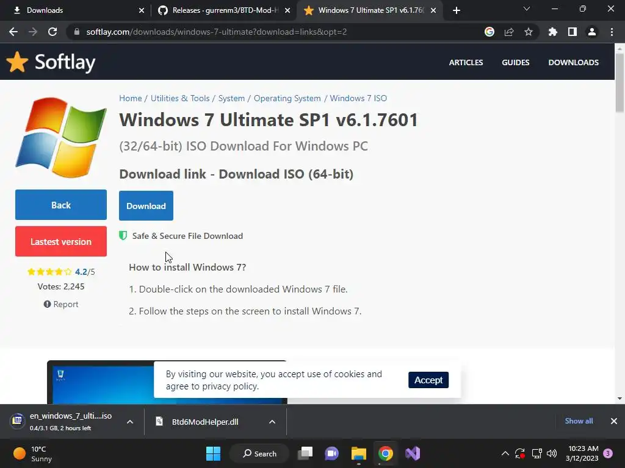Click the blue Download button
The width and height of the screenshot is (625, 468).
point(146,206)
